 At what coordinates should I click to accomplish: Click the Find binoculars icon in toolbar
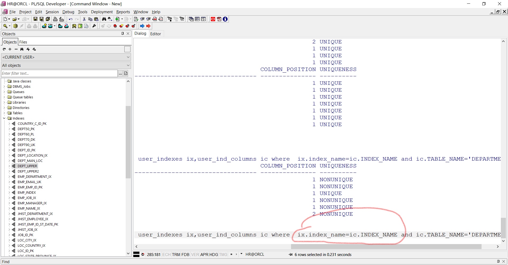point(104,19)
